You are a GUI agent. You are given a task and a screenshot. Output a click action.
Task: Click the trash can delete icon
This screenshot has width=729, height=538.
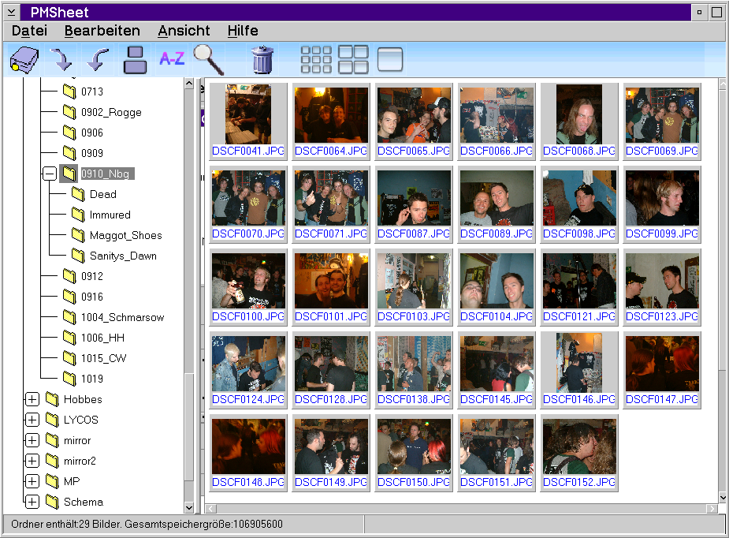(262, 60)
